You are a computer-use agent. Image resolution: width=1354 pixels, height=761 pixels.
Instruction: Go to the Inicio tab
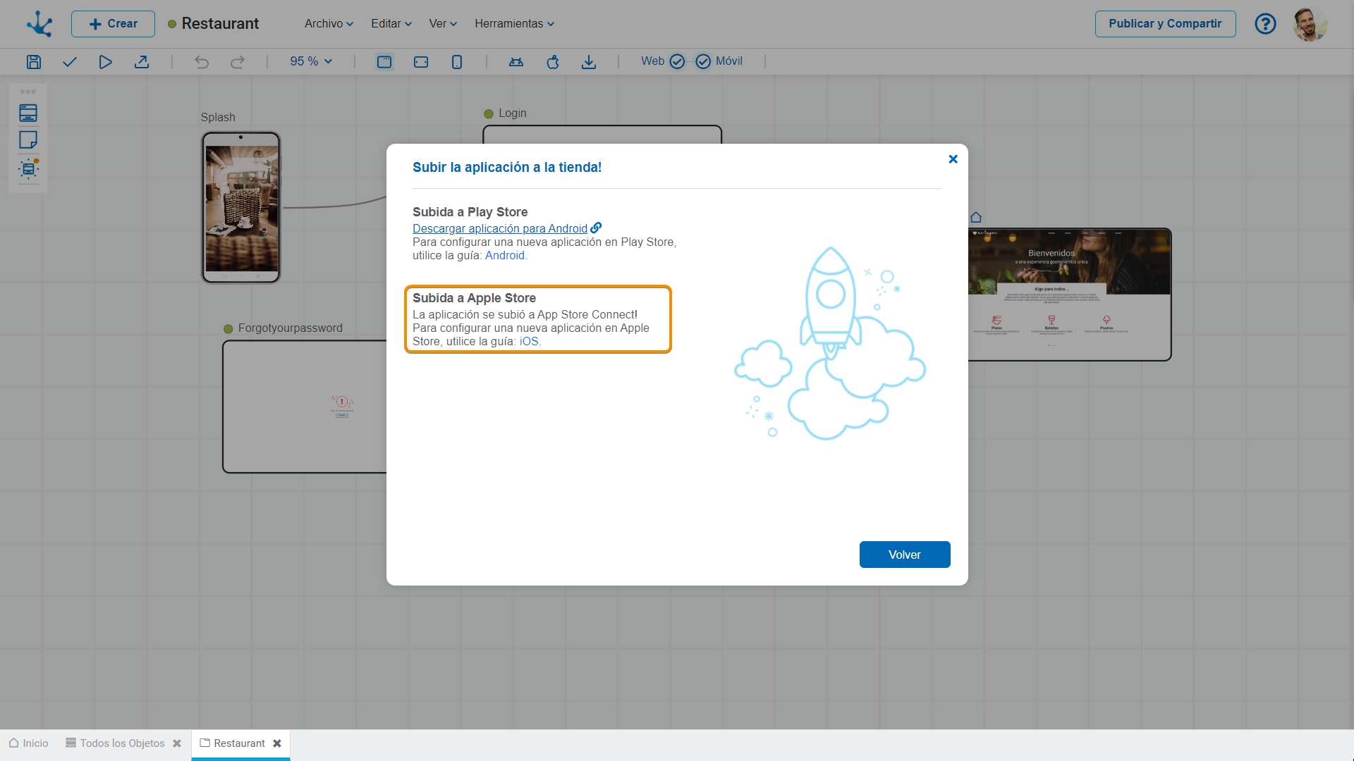[29, 743]
